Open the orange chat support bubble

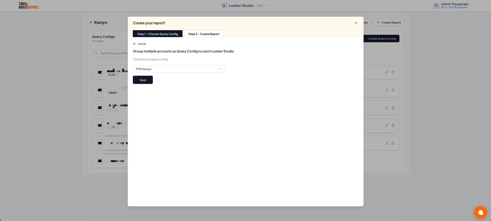(x=481, y=212)
